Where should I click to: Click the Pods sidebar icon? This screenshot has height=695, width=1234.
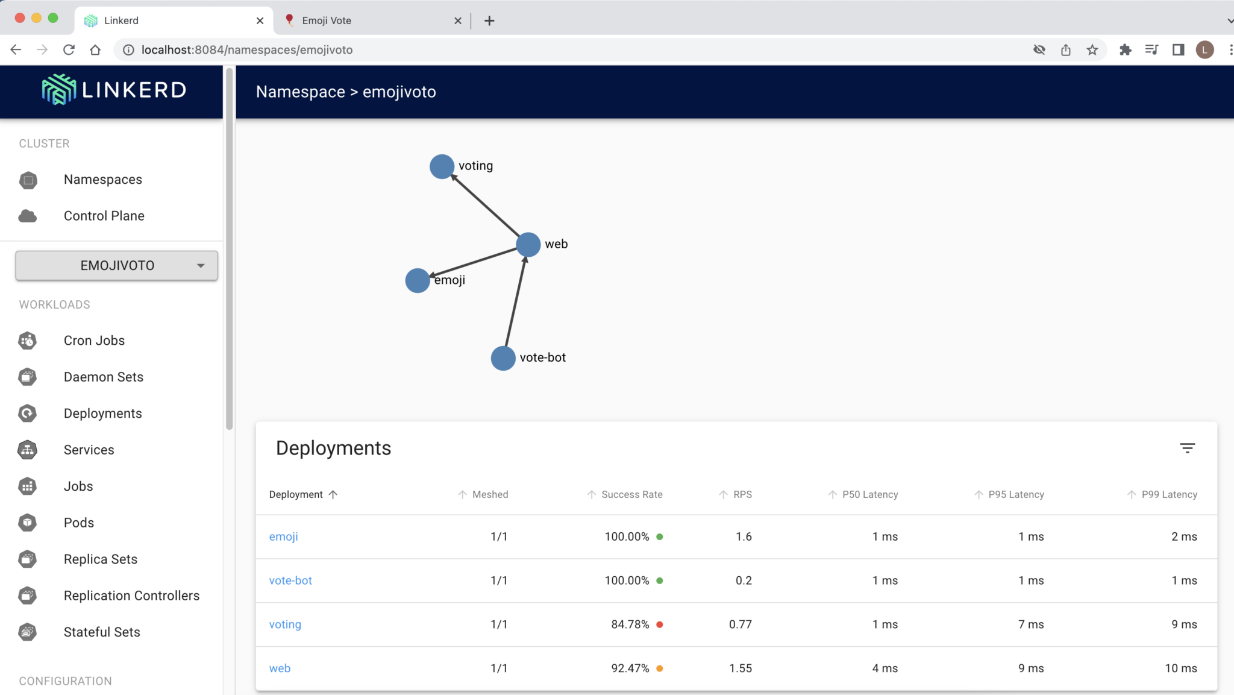click(x=27, y=523)
